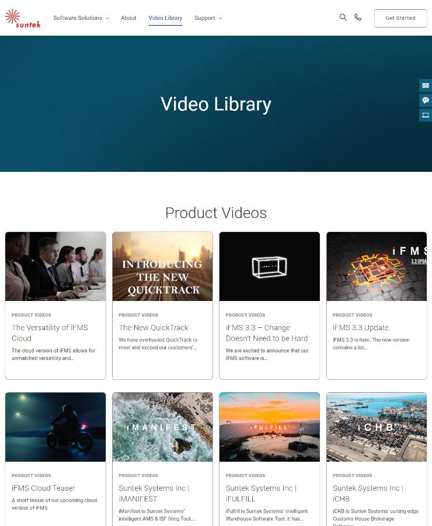This screenshot has width=432, height=526.
Task: Click the Video Library banner heading
Action: [216, 105]
